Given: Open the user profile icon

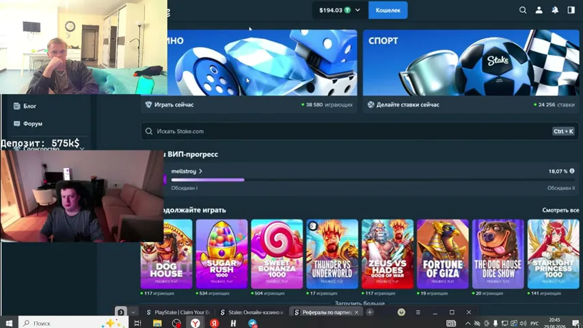Looking at the screenshot, I should (539, 10).
